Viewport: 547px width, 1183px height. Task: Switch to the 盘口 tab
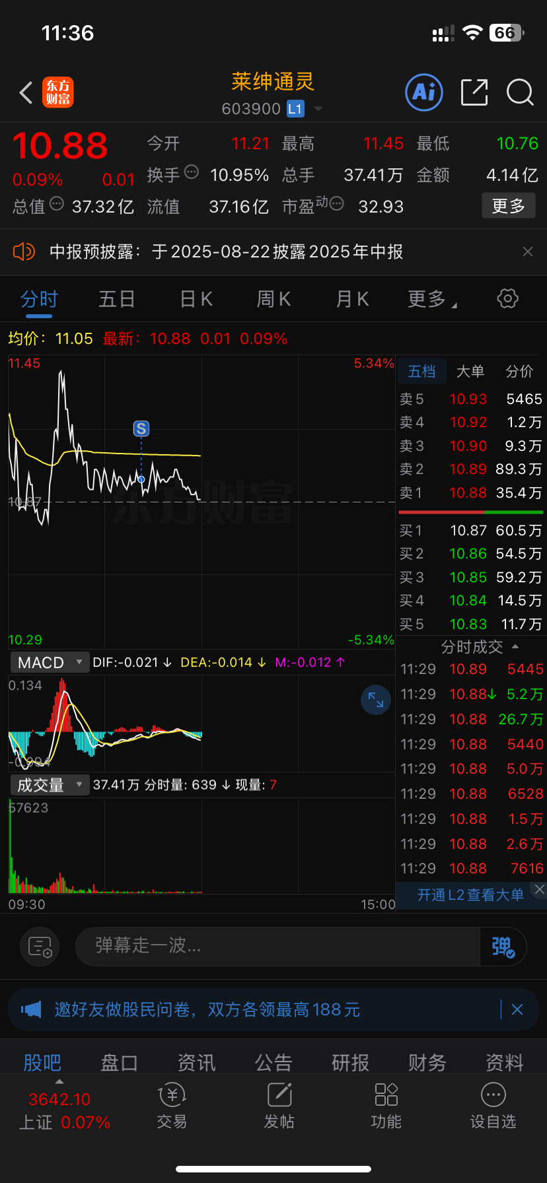pos(119,1062)
